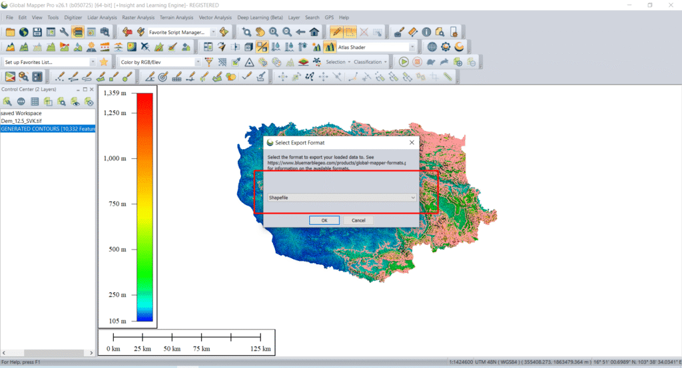Click the distance scale bar on map

coord(187,342)
